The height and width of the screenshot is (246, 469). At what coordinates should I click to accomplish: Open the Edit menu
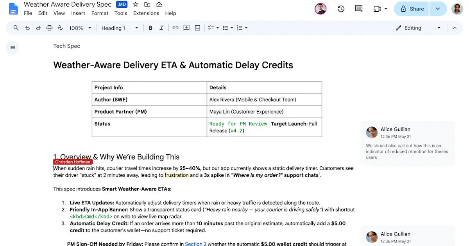43,13
